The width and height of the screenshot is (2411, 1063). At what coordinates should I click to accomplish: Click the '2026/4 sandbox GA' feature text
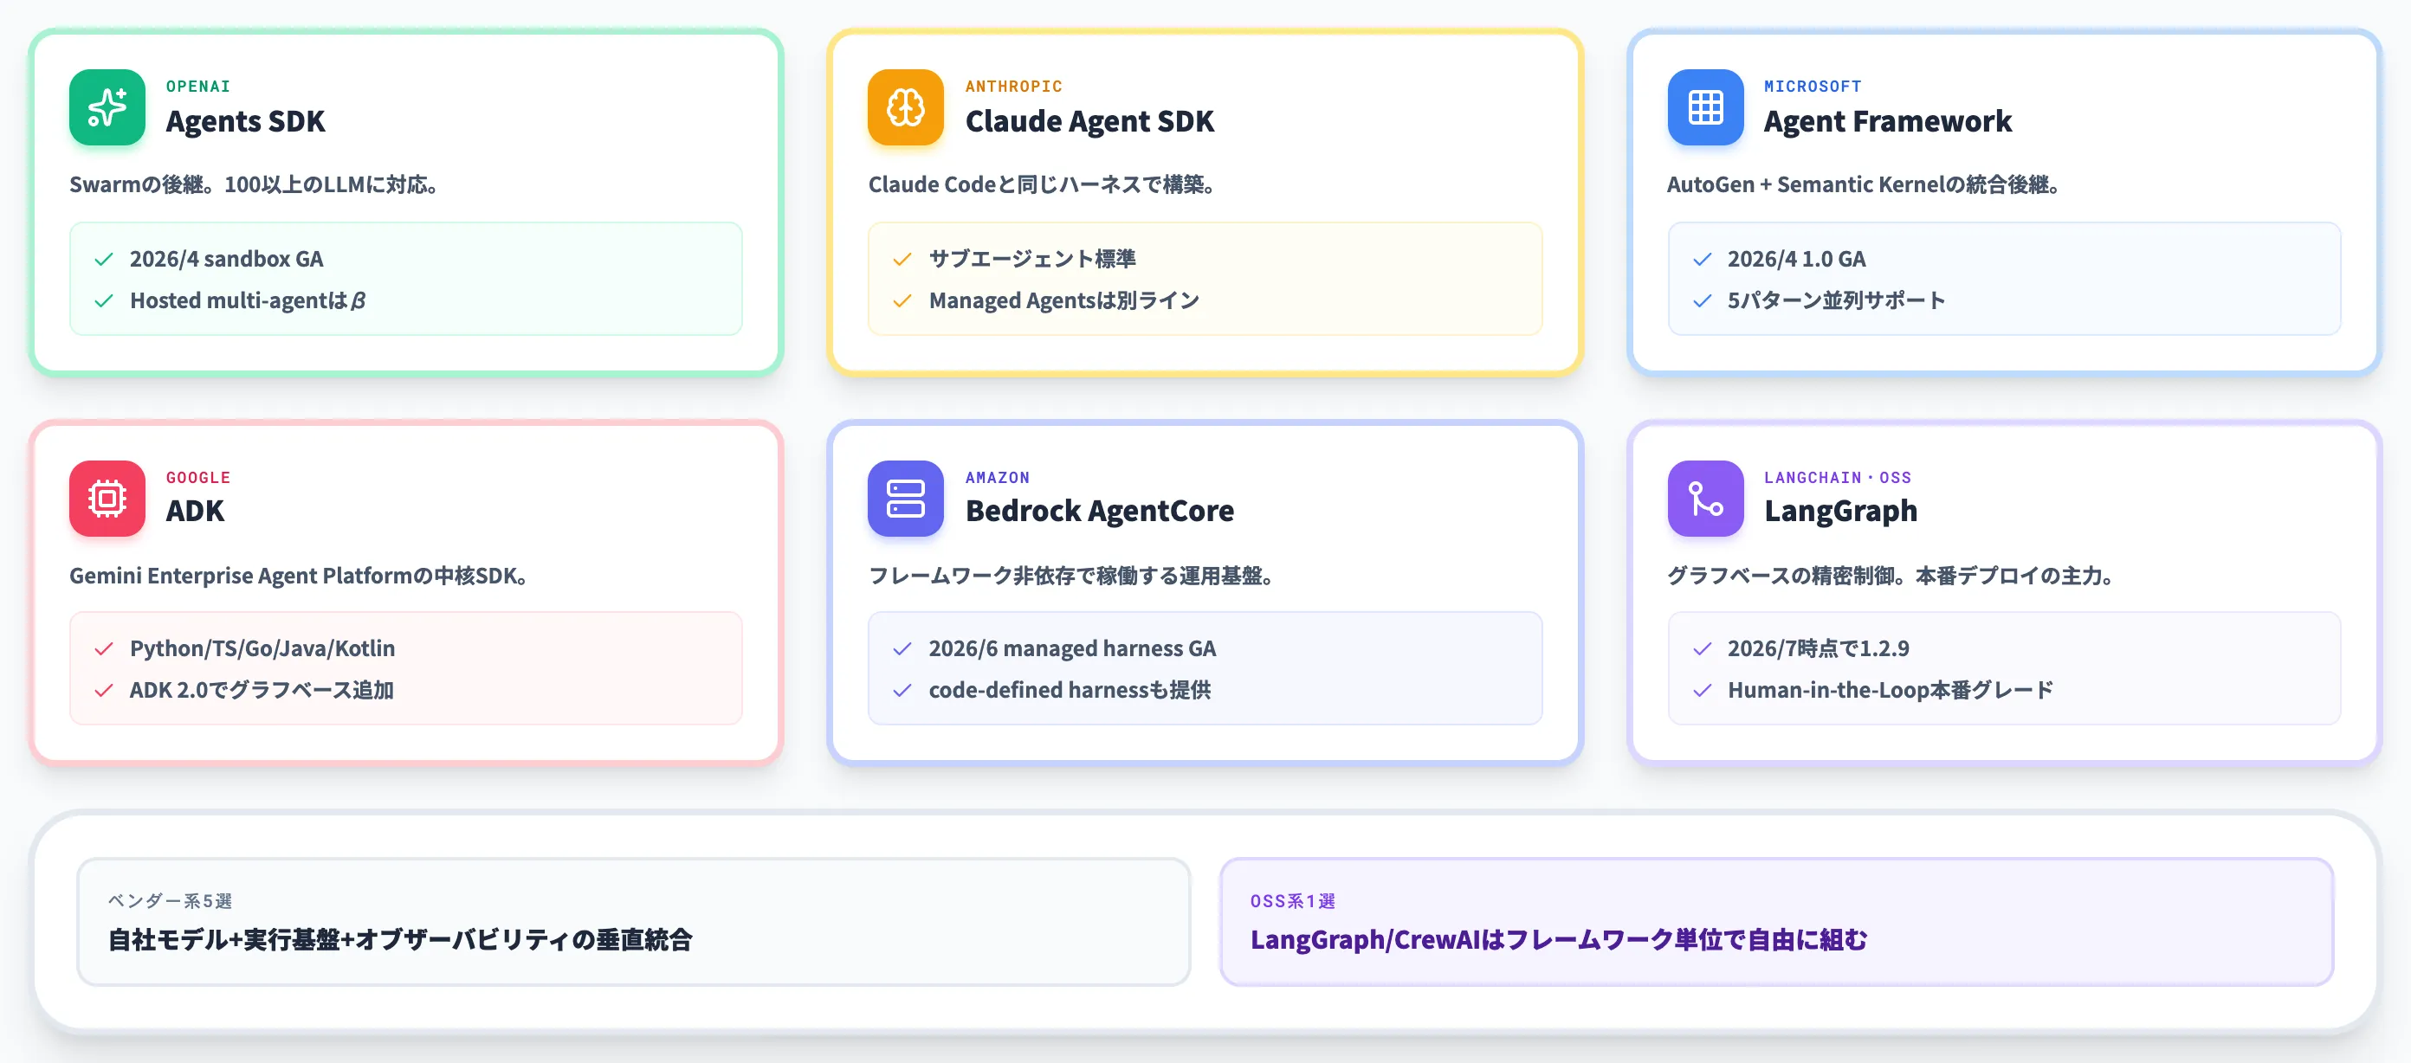(x=227, y=259)
